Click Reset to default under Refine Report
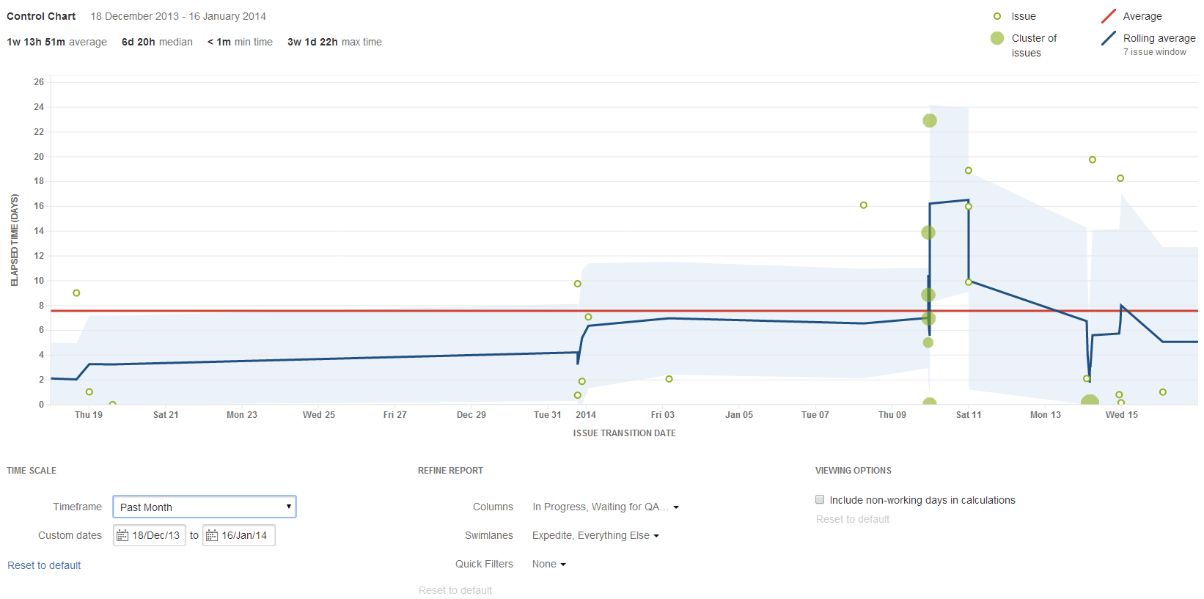The height and width of the screenshot is (599, 1204). (x=455, y=590)
